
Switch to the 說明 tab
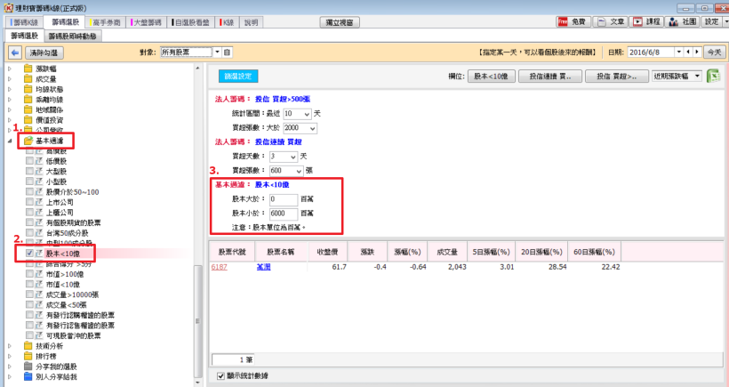(251, 22)
